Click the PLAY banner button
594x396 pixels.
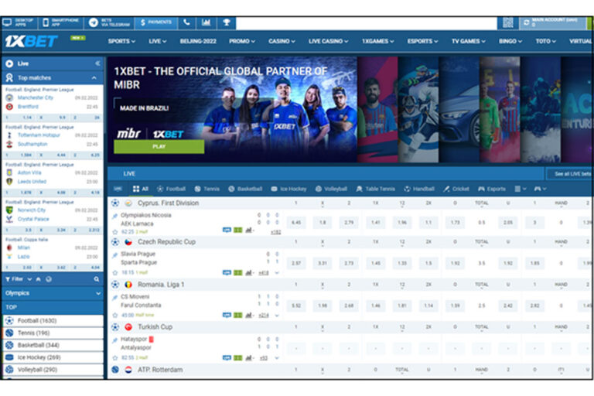click(x=159, y=147)
